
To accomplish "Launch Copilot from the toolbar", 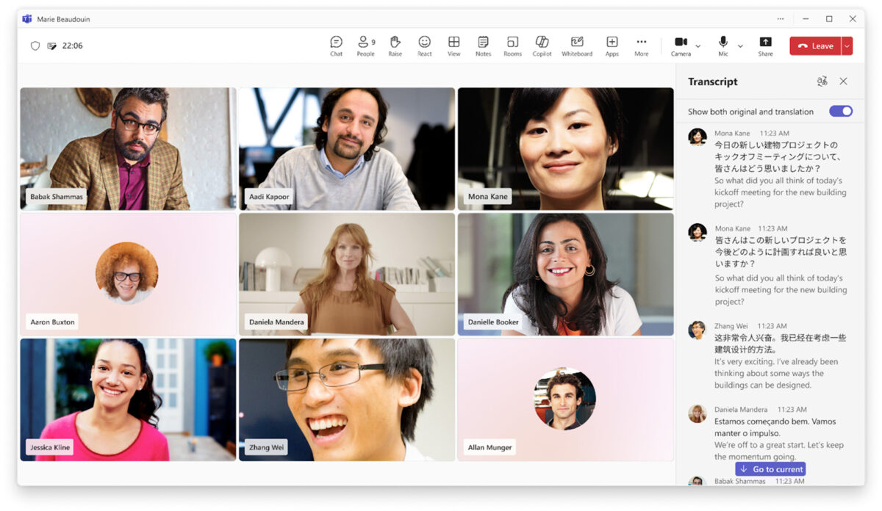I will pyautogui.click(x=542, y=46).
